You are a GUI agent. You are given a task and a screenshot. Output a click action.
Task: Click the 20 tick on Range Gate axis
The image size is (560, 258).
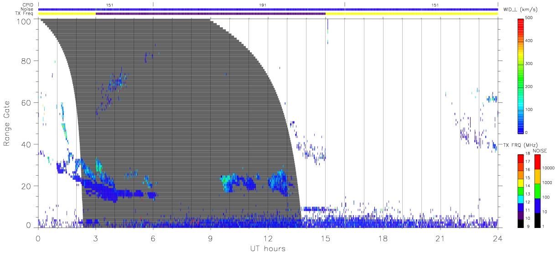pyautogui.click(x=26, y=186)
